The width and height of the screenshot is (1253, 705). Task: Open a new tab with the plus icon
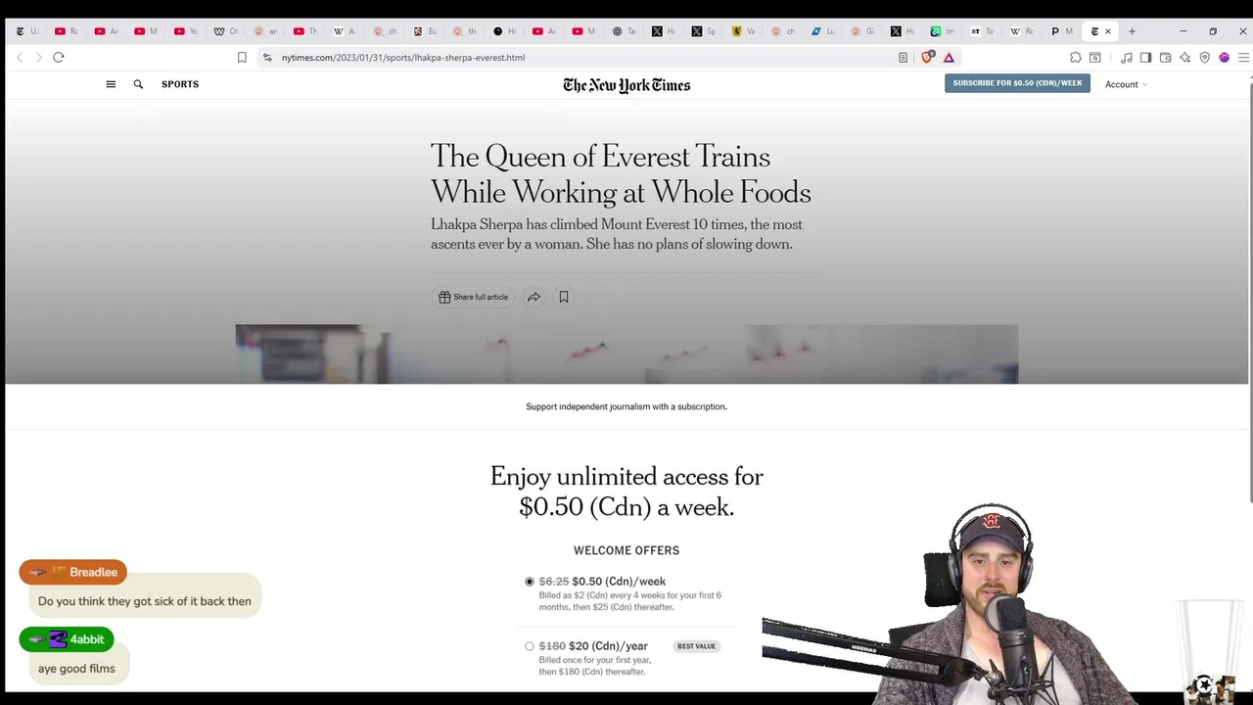click(1132, 31)
